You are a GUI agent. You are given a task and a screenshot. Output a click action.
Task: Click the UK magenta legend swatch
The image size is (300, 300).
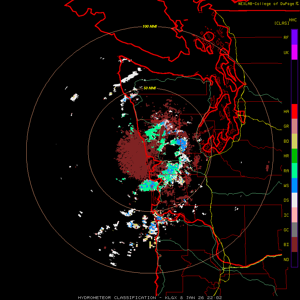coord(294,52)
